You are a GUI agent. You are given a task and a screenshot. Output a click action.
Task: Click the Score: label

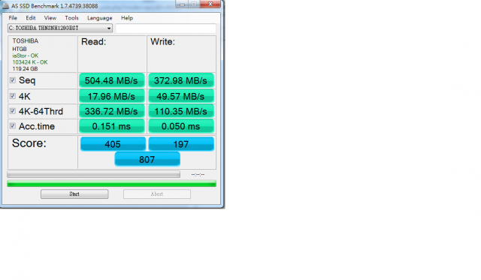pos(29,143)
